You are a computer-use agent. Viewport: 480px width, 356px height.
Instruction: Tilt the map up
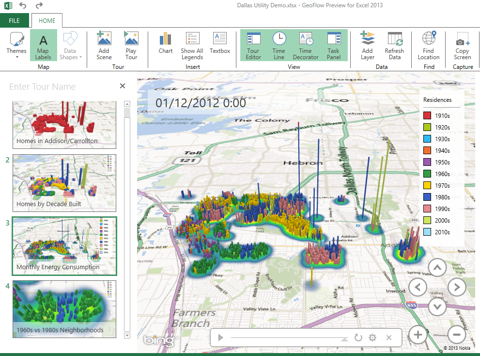click(437, 267)
